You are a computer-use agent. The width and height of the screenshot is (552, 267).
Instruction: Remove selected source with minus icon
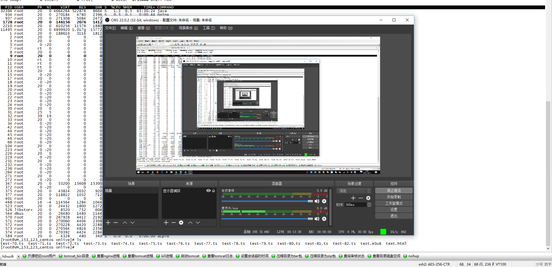pyautogui.click(x=173, y=223)
